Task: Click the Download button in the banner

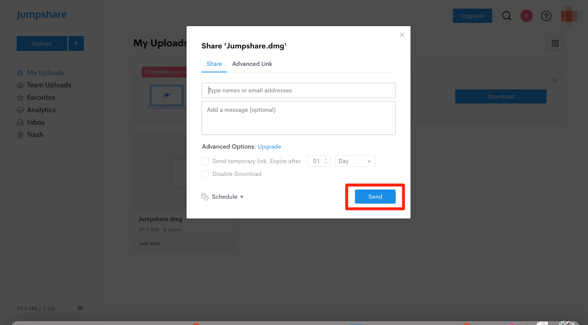Action: tap(501, 97)
